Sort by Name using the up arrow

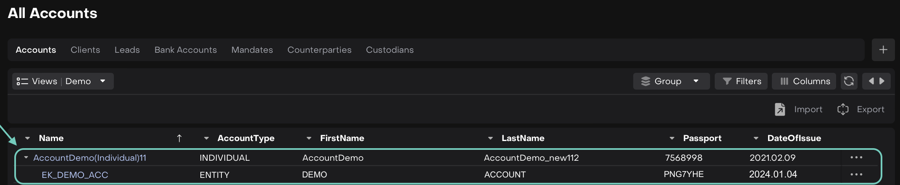pyautogui.click(x=179, y=138)
